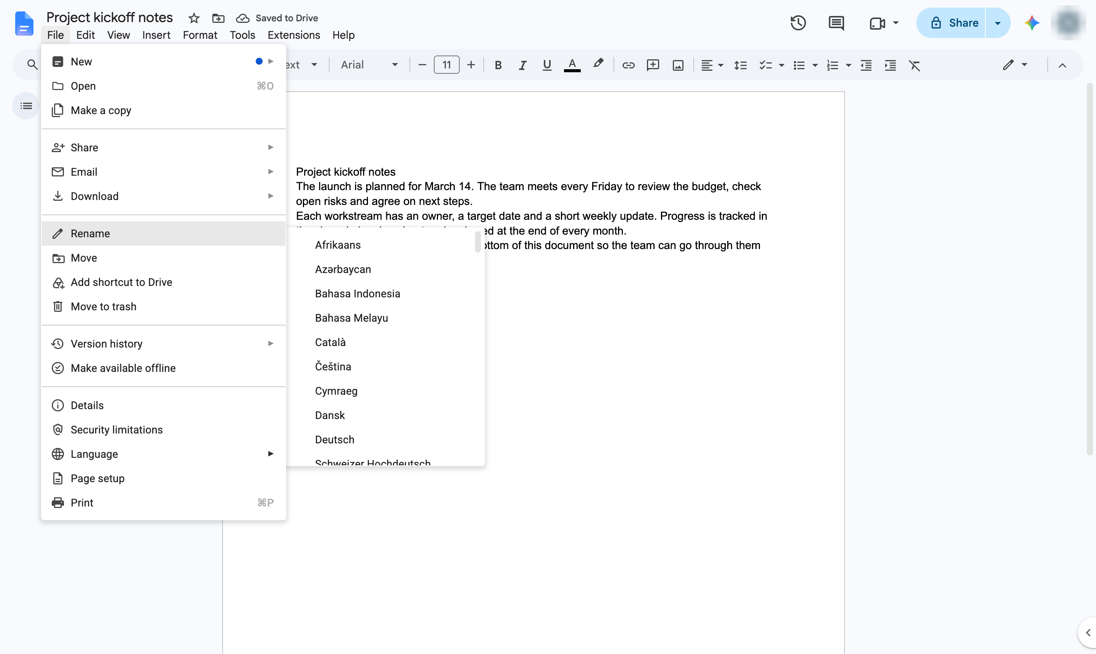Click the Bold formatting icon
This screenshot has width=1096, height=654.
click(x=498, y=65)
